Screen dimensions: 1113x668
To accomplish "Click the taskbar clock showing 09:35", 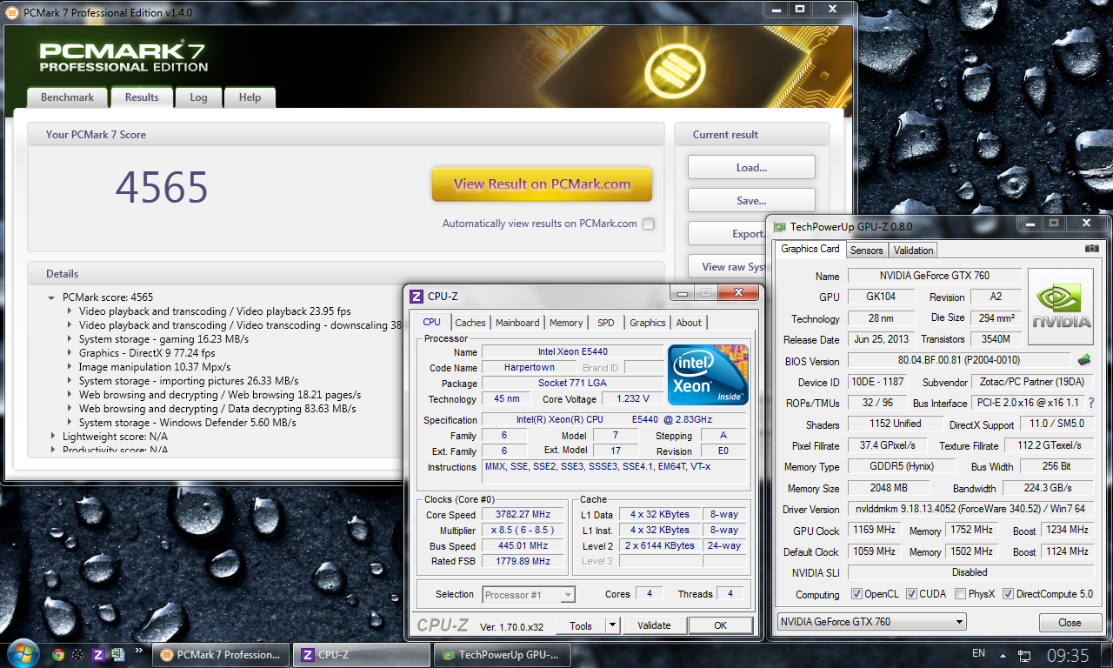I will coord(1068,655).
